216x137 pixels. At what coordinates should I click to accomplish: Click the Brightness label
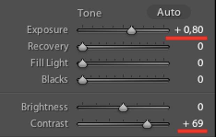point(45,107)
